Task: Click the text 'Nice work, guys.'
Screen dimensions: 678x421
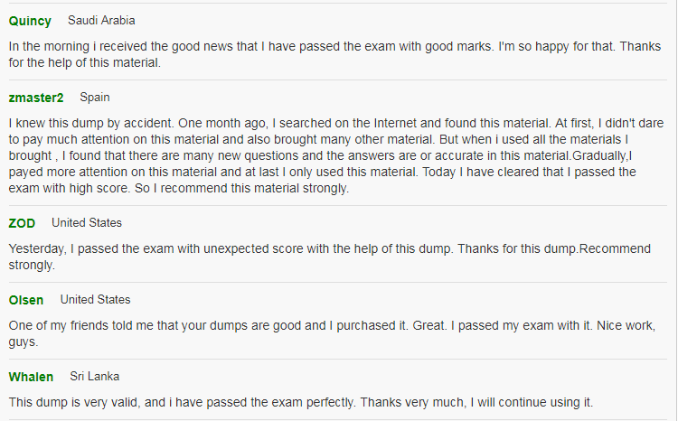Action: pos(626,325)
